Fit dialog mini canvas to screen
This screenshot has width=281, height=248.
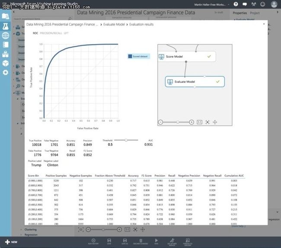pyautogui.click(x=208, y=122)
